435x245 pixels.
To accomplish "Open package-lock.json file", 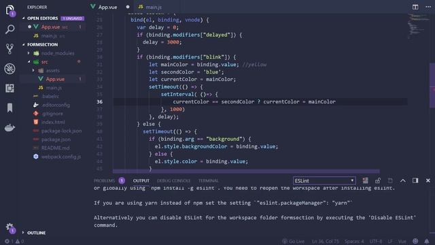I will [61, 131].
